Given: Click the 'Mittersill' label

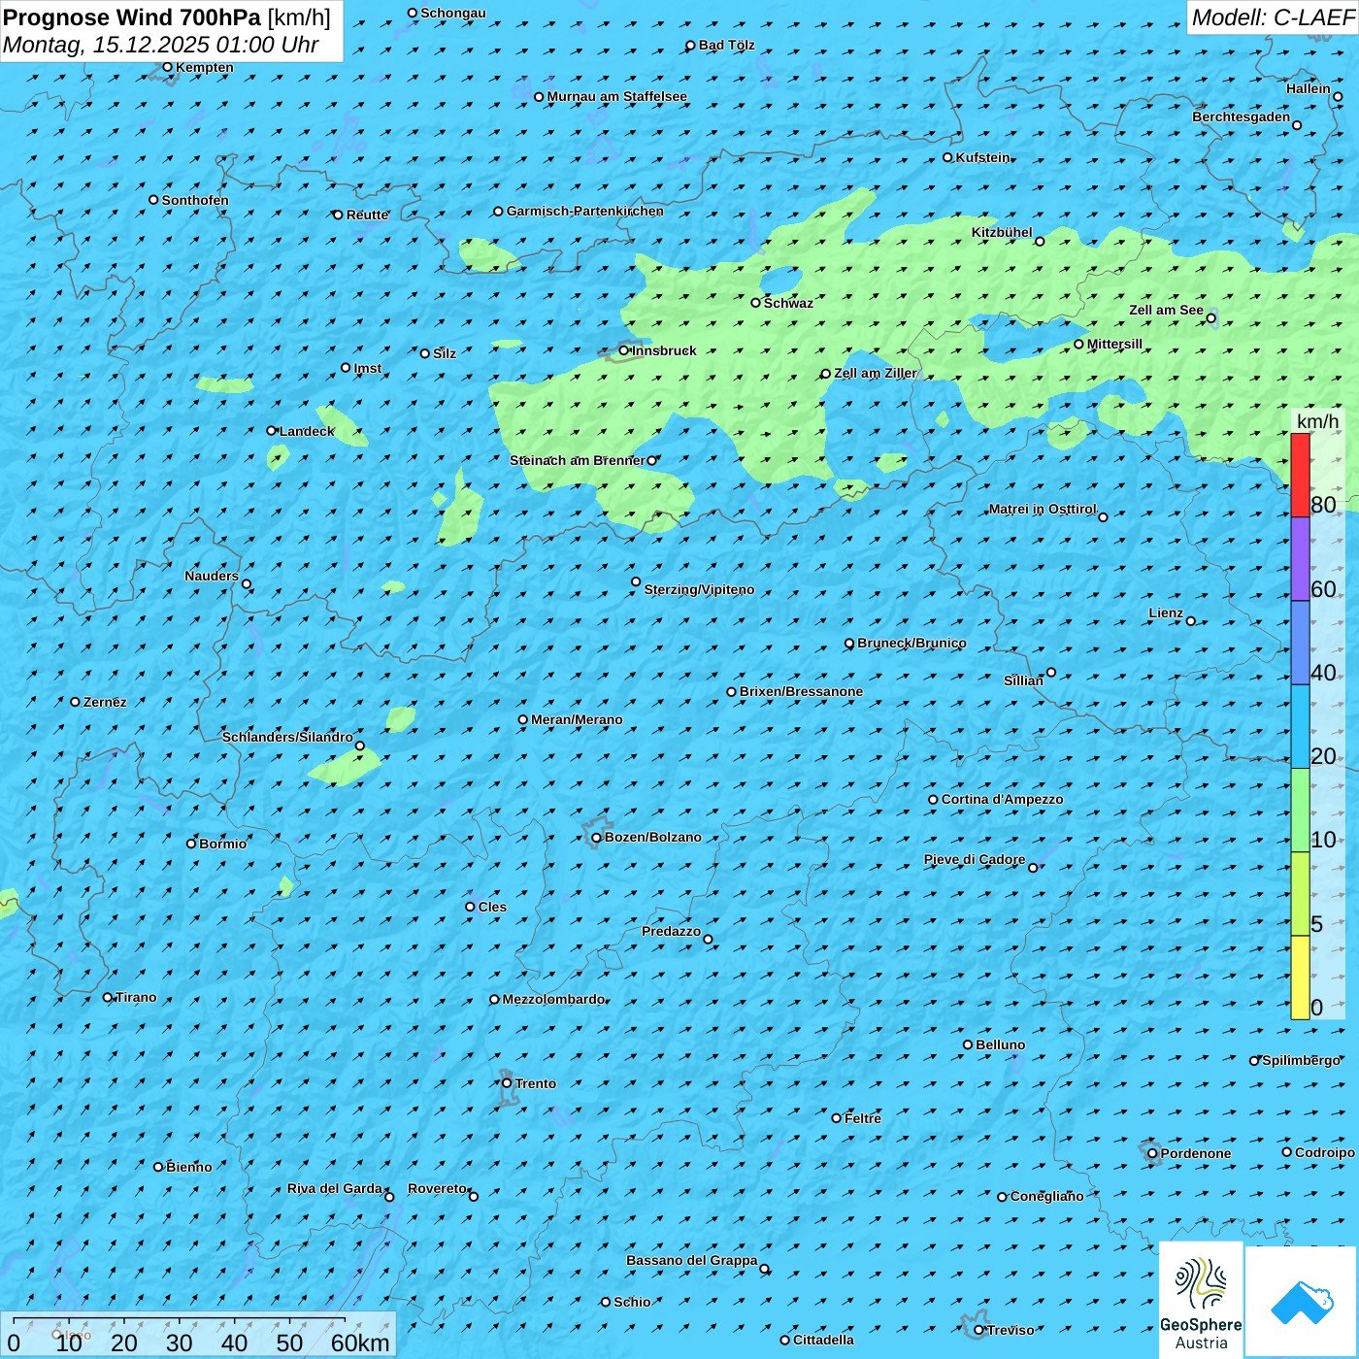Looking at the screenshot, I should 1115,345.
